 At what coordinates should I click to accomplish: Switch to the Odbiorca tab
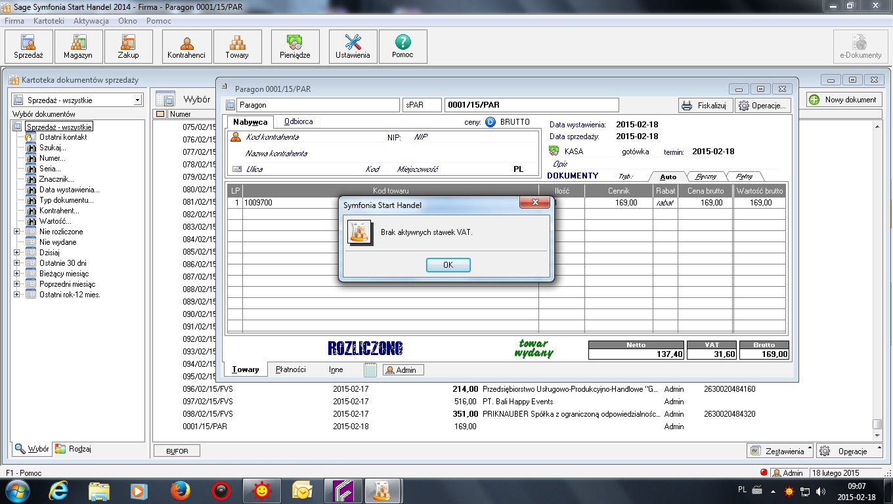click(298, 121)
